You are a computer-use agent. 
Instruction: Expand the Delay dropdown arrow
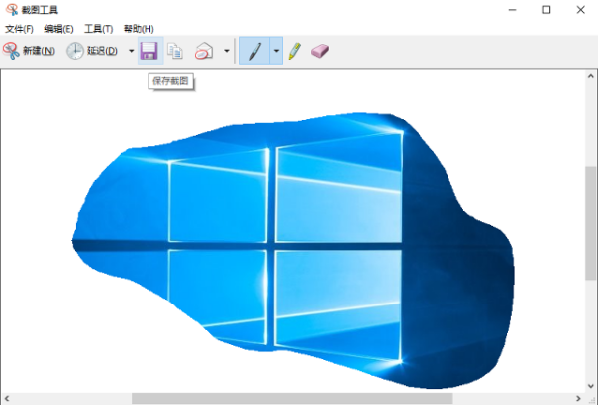tap(131, 51)
